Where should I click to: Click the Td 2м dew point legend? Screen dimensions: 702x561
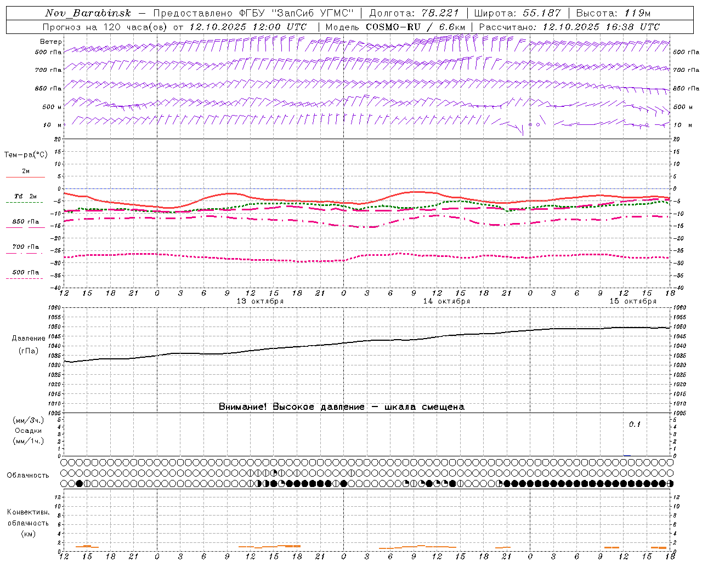point(25,196)
